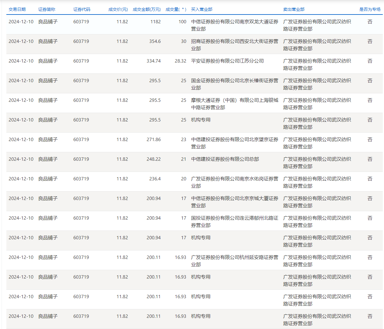Image resolution: width=384 pixels, height=329 pixels.
Task: Click the 成交量( * ) column header
Action: tap(176, 9)
